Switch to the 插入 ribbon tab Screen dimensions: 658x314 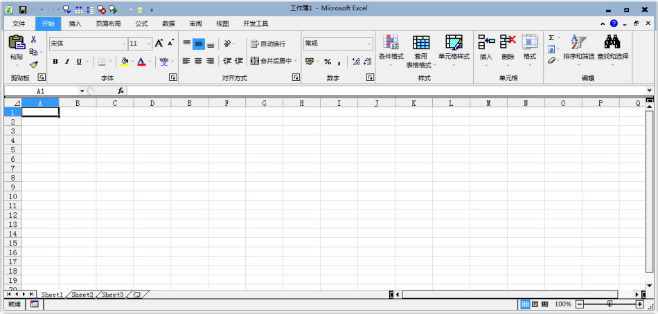point(75,24)
